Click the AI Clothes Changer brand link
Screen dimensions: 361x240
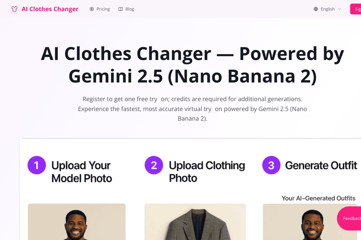point(45,9)
